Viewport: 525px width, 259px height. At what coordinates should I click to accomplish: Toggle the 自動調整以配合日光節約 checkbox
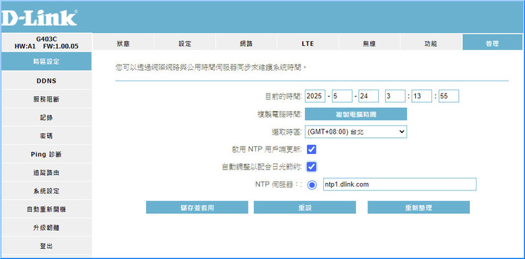click(x=312, y=166)
